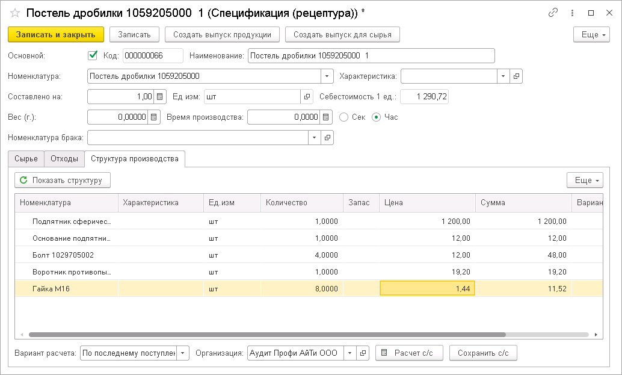The image size is (622, 375).
Task: Click the sum cell 1 200,00
Action: coord(523,222)
